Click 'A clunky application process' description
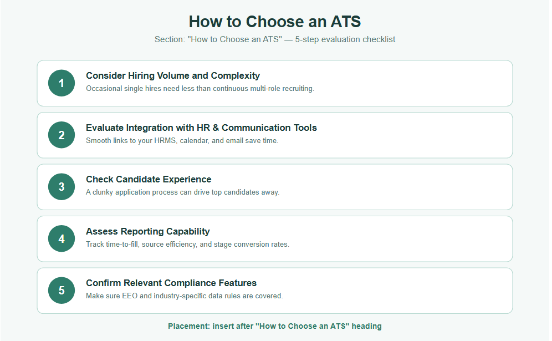Viewport: 552px width, 341px height. coord(183,192)
